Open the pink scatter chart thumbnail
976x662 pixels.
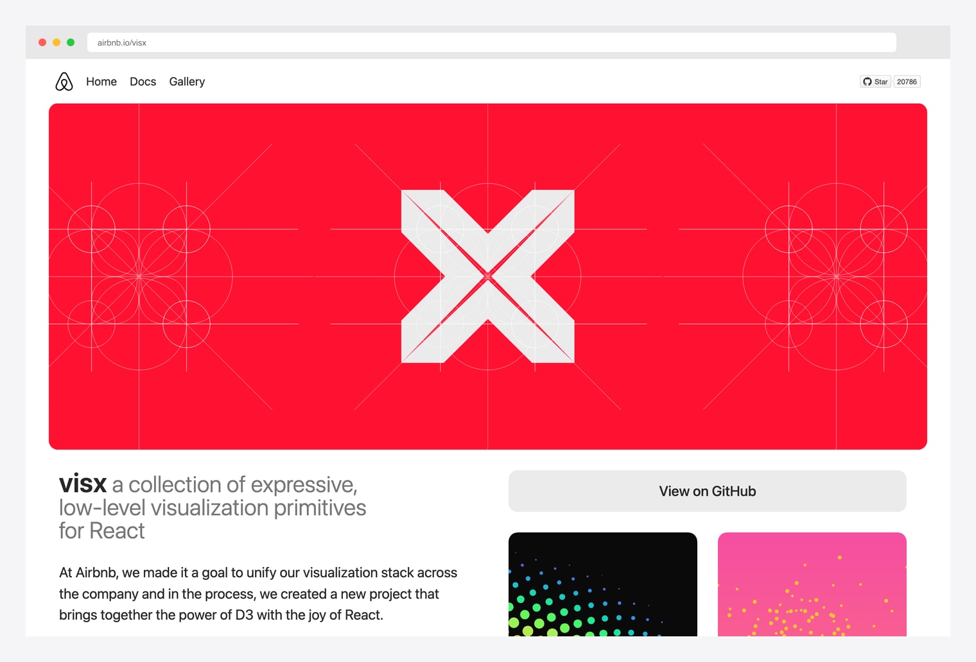(x=812, y=584)
